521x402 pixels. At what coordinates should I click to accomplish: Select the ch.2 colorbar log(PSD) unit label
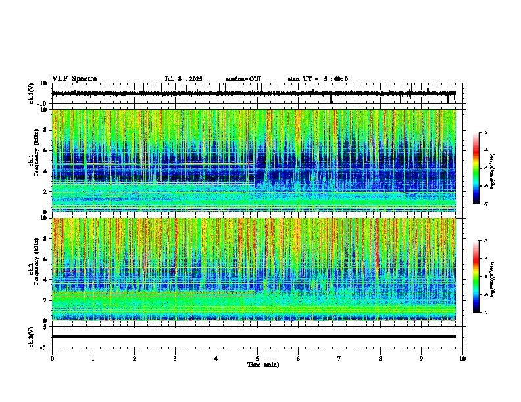click(493, 279)
